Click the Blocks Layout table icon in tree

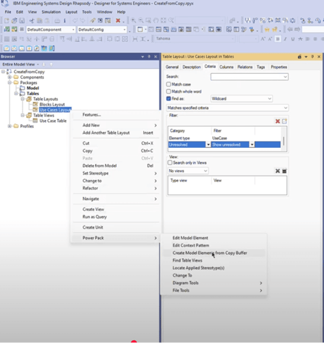(35, 104)
